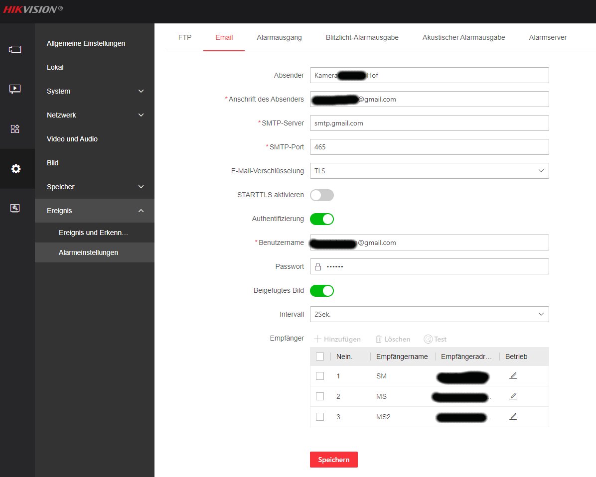The width and height of the screenshot is (596, 477).
Task: Check the box for recipient SM
Action: click(320, 376)
